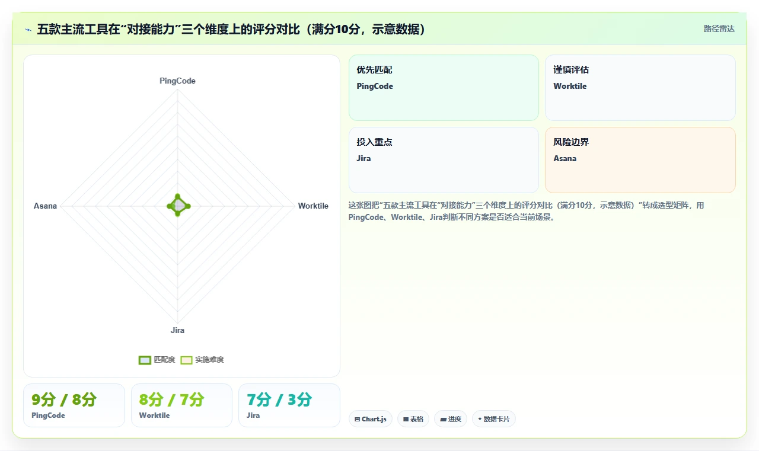Click the Asana radar axis label
Screen dimensions: 759x451
pyautogui.click(x=45, y=206)
